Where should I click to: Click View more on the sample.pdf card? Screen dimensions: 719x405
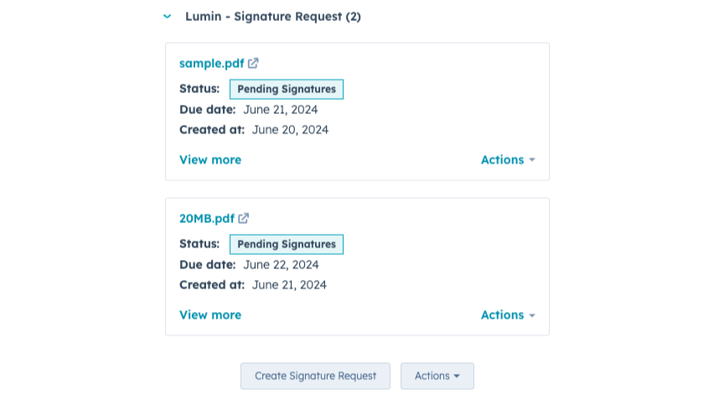[x=210, y=159]
